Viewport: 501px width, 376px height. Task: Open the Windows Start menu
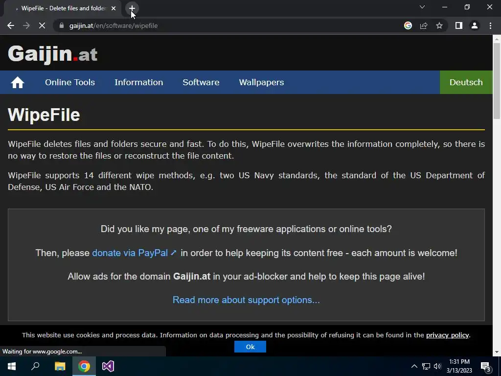[12, 366]
